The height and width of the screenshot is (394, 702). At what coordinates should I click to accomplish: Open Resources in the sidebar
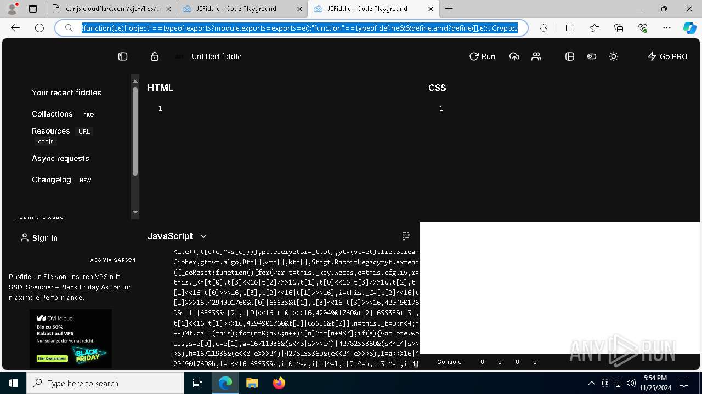pos(51,131)
